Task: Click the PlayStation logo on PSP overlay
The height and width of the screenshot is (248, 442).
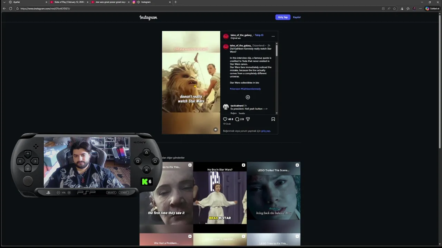Action: click(48, 193)
